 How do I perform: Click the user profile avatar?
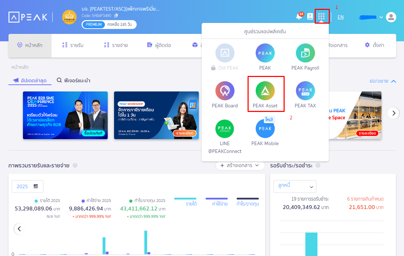point(391,17)
